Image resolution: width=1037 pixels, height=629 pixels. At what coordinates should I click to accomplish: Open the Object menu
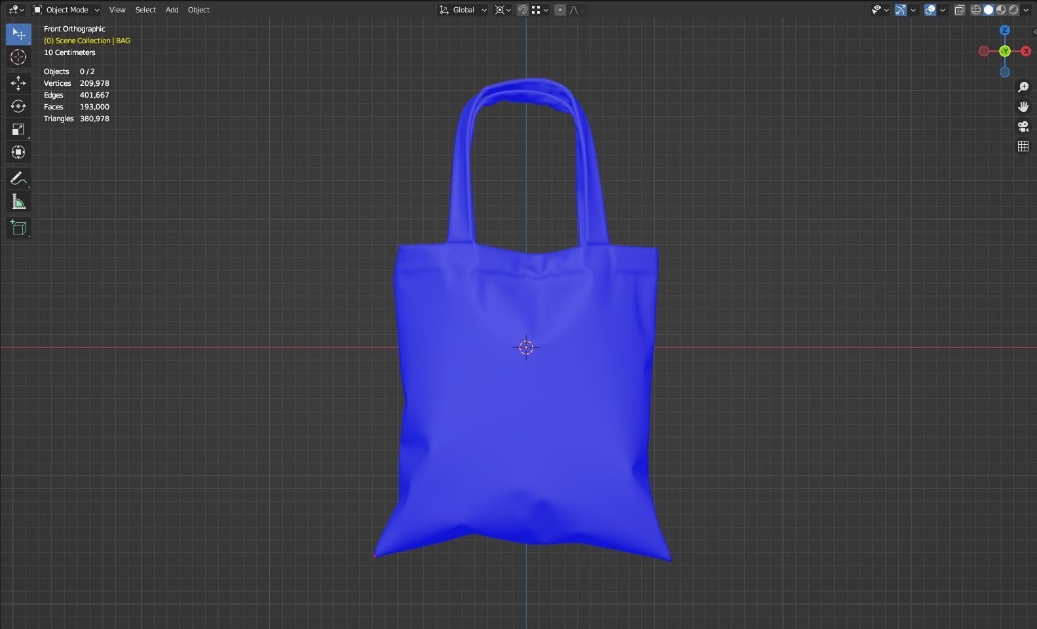[198, 10]
